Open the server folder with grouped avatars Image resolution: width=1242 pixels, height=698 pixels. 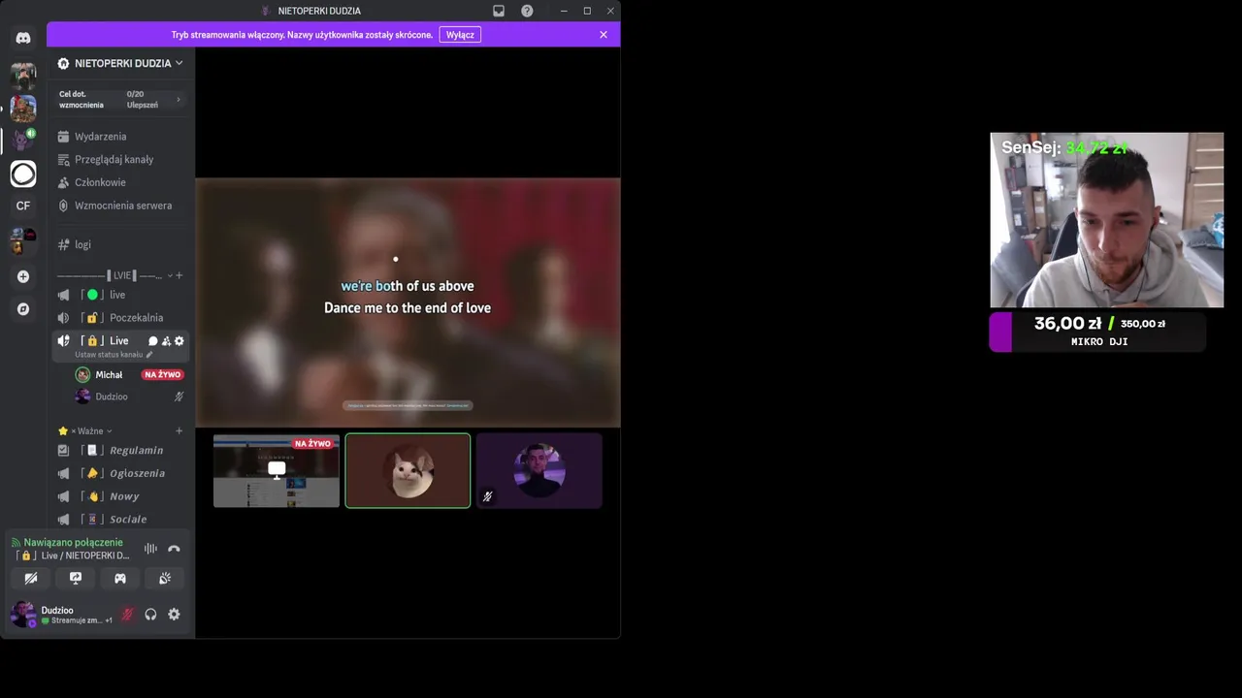(23, 240)
